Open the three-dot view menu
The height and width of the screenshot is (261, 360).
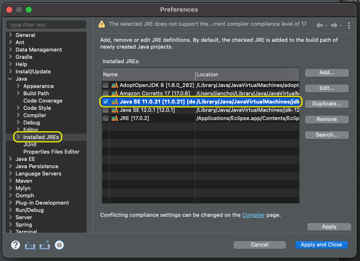coord(349,25)
